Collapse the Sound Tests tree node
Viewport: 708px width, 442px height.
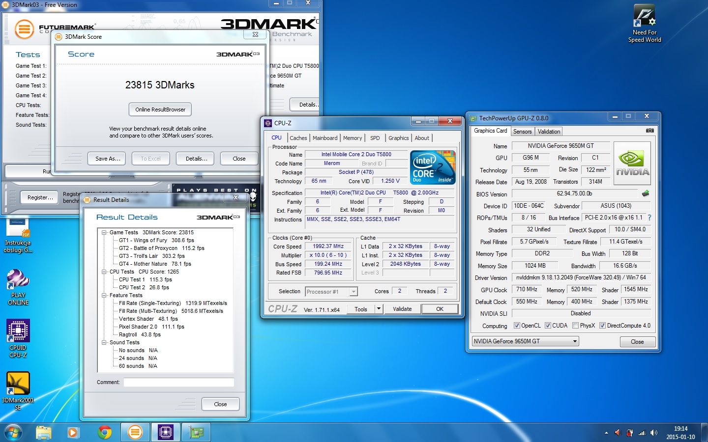tap(104, 342)
